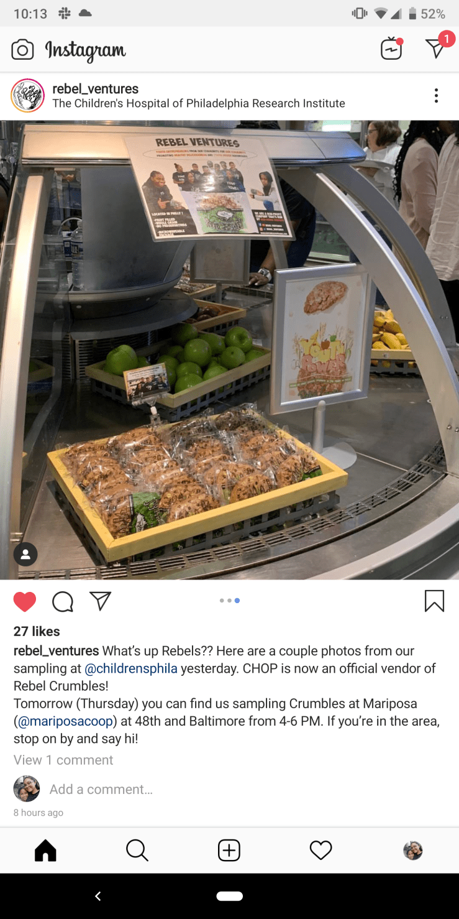
Task: Open my profile avatar in bottom bar
Action: [413, 851]
